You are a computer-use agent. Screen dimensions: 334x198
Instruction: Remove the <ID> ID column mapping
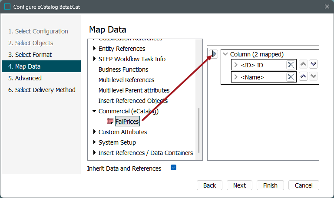tap(291, 65)
